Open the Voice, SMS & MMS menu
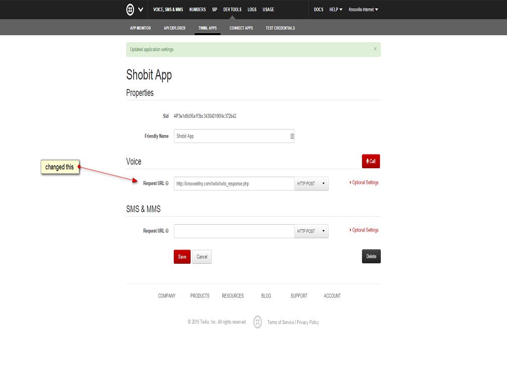507x380 pixels. point(168,9)
